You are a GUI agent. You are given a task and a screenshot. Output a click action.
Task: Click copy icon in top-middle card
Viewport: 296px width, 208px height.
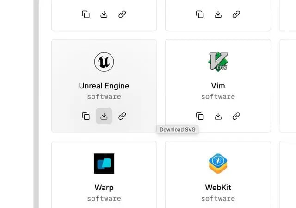tap(200, 14)
